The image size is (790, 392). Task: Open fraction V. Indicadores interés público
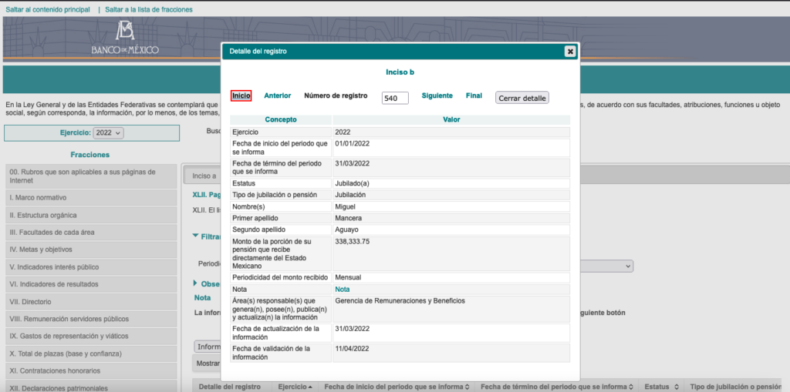pos(91,267)
